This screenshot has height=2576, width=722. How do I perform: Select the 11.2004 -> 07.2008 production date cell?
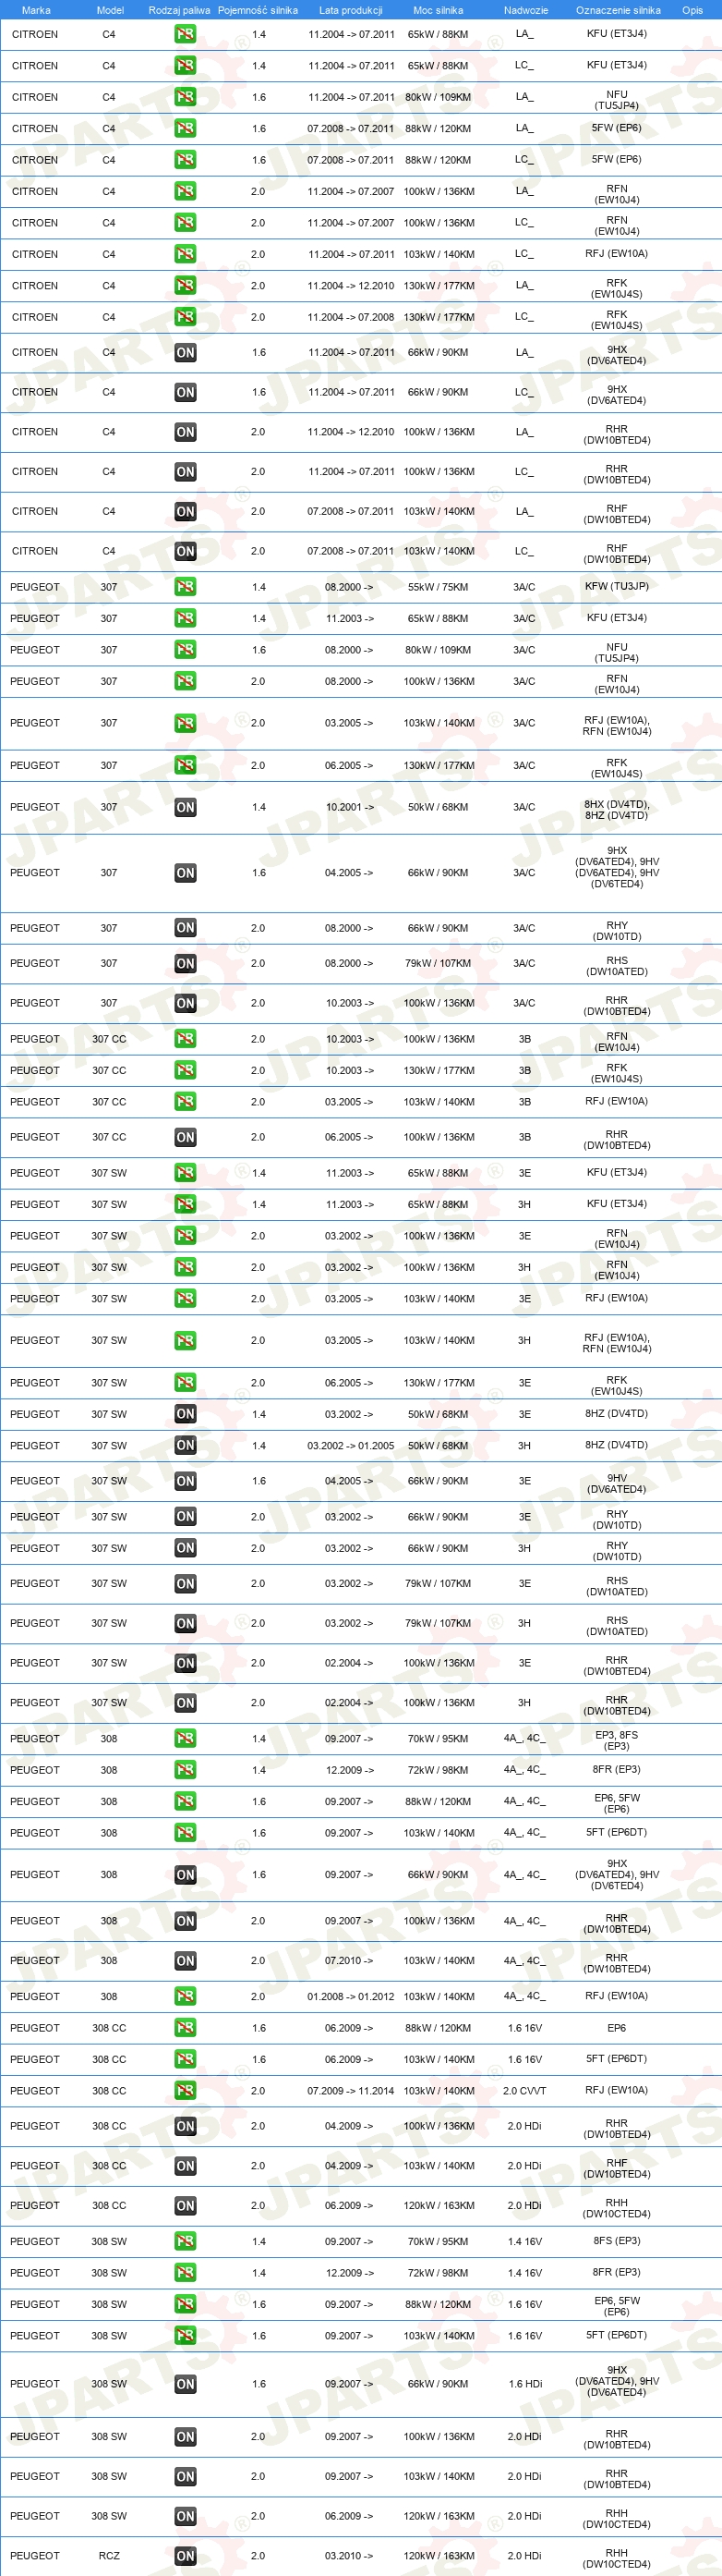click(x=351, y=317)
